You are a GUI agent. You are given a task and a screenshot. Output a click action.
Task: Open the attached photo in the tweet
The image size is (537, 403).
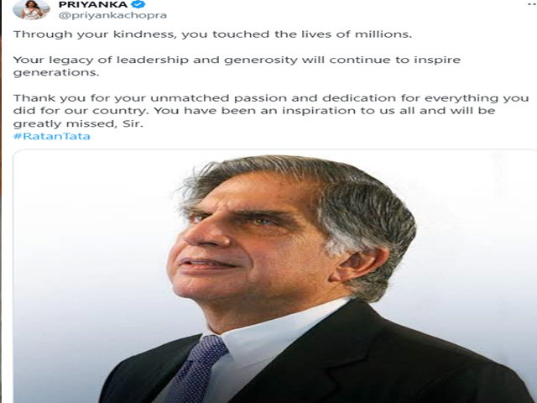coord(275,276)
